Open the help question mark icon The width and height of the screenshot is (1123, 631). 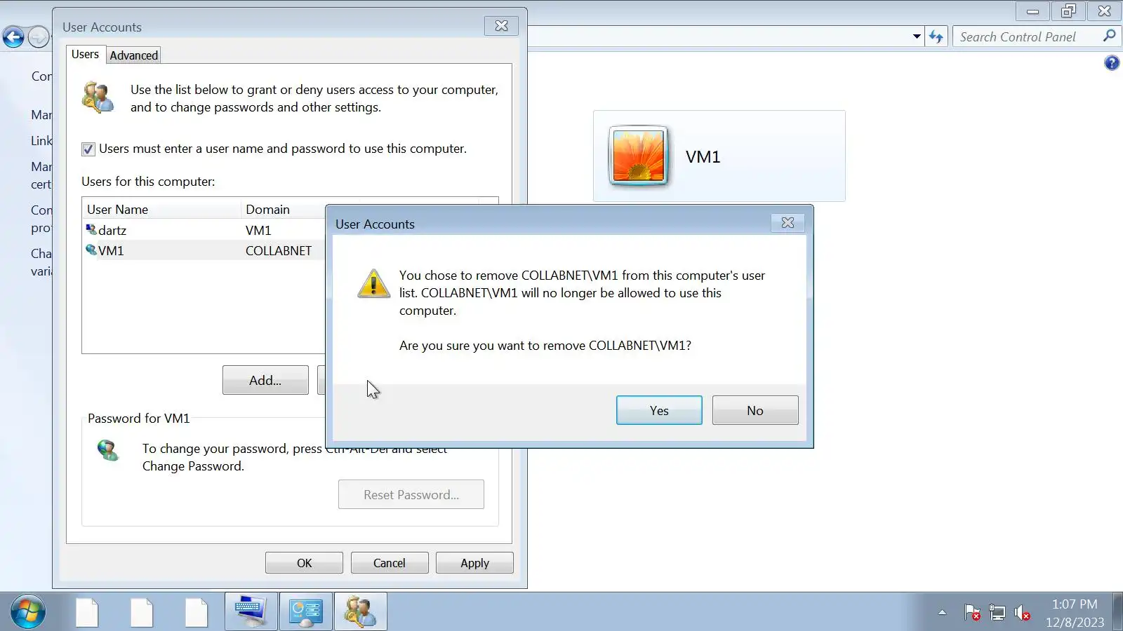(1112, 63)
